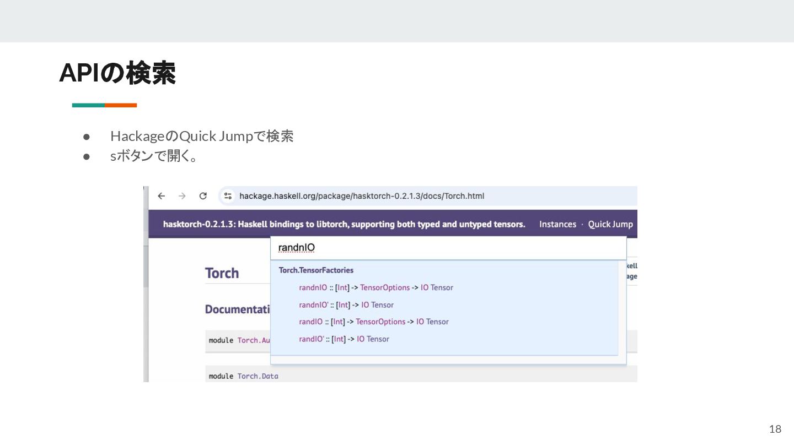Click the browser back arrow

[161, 196]
